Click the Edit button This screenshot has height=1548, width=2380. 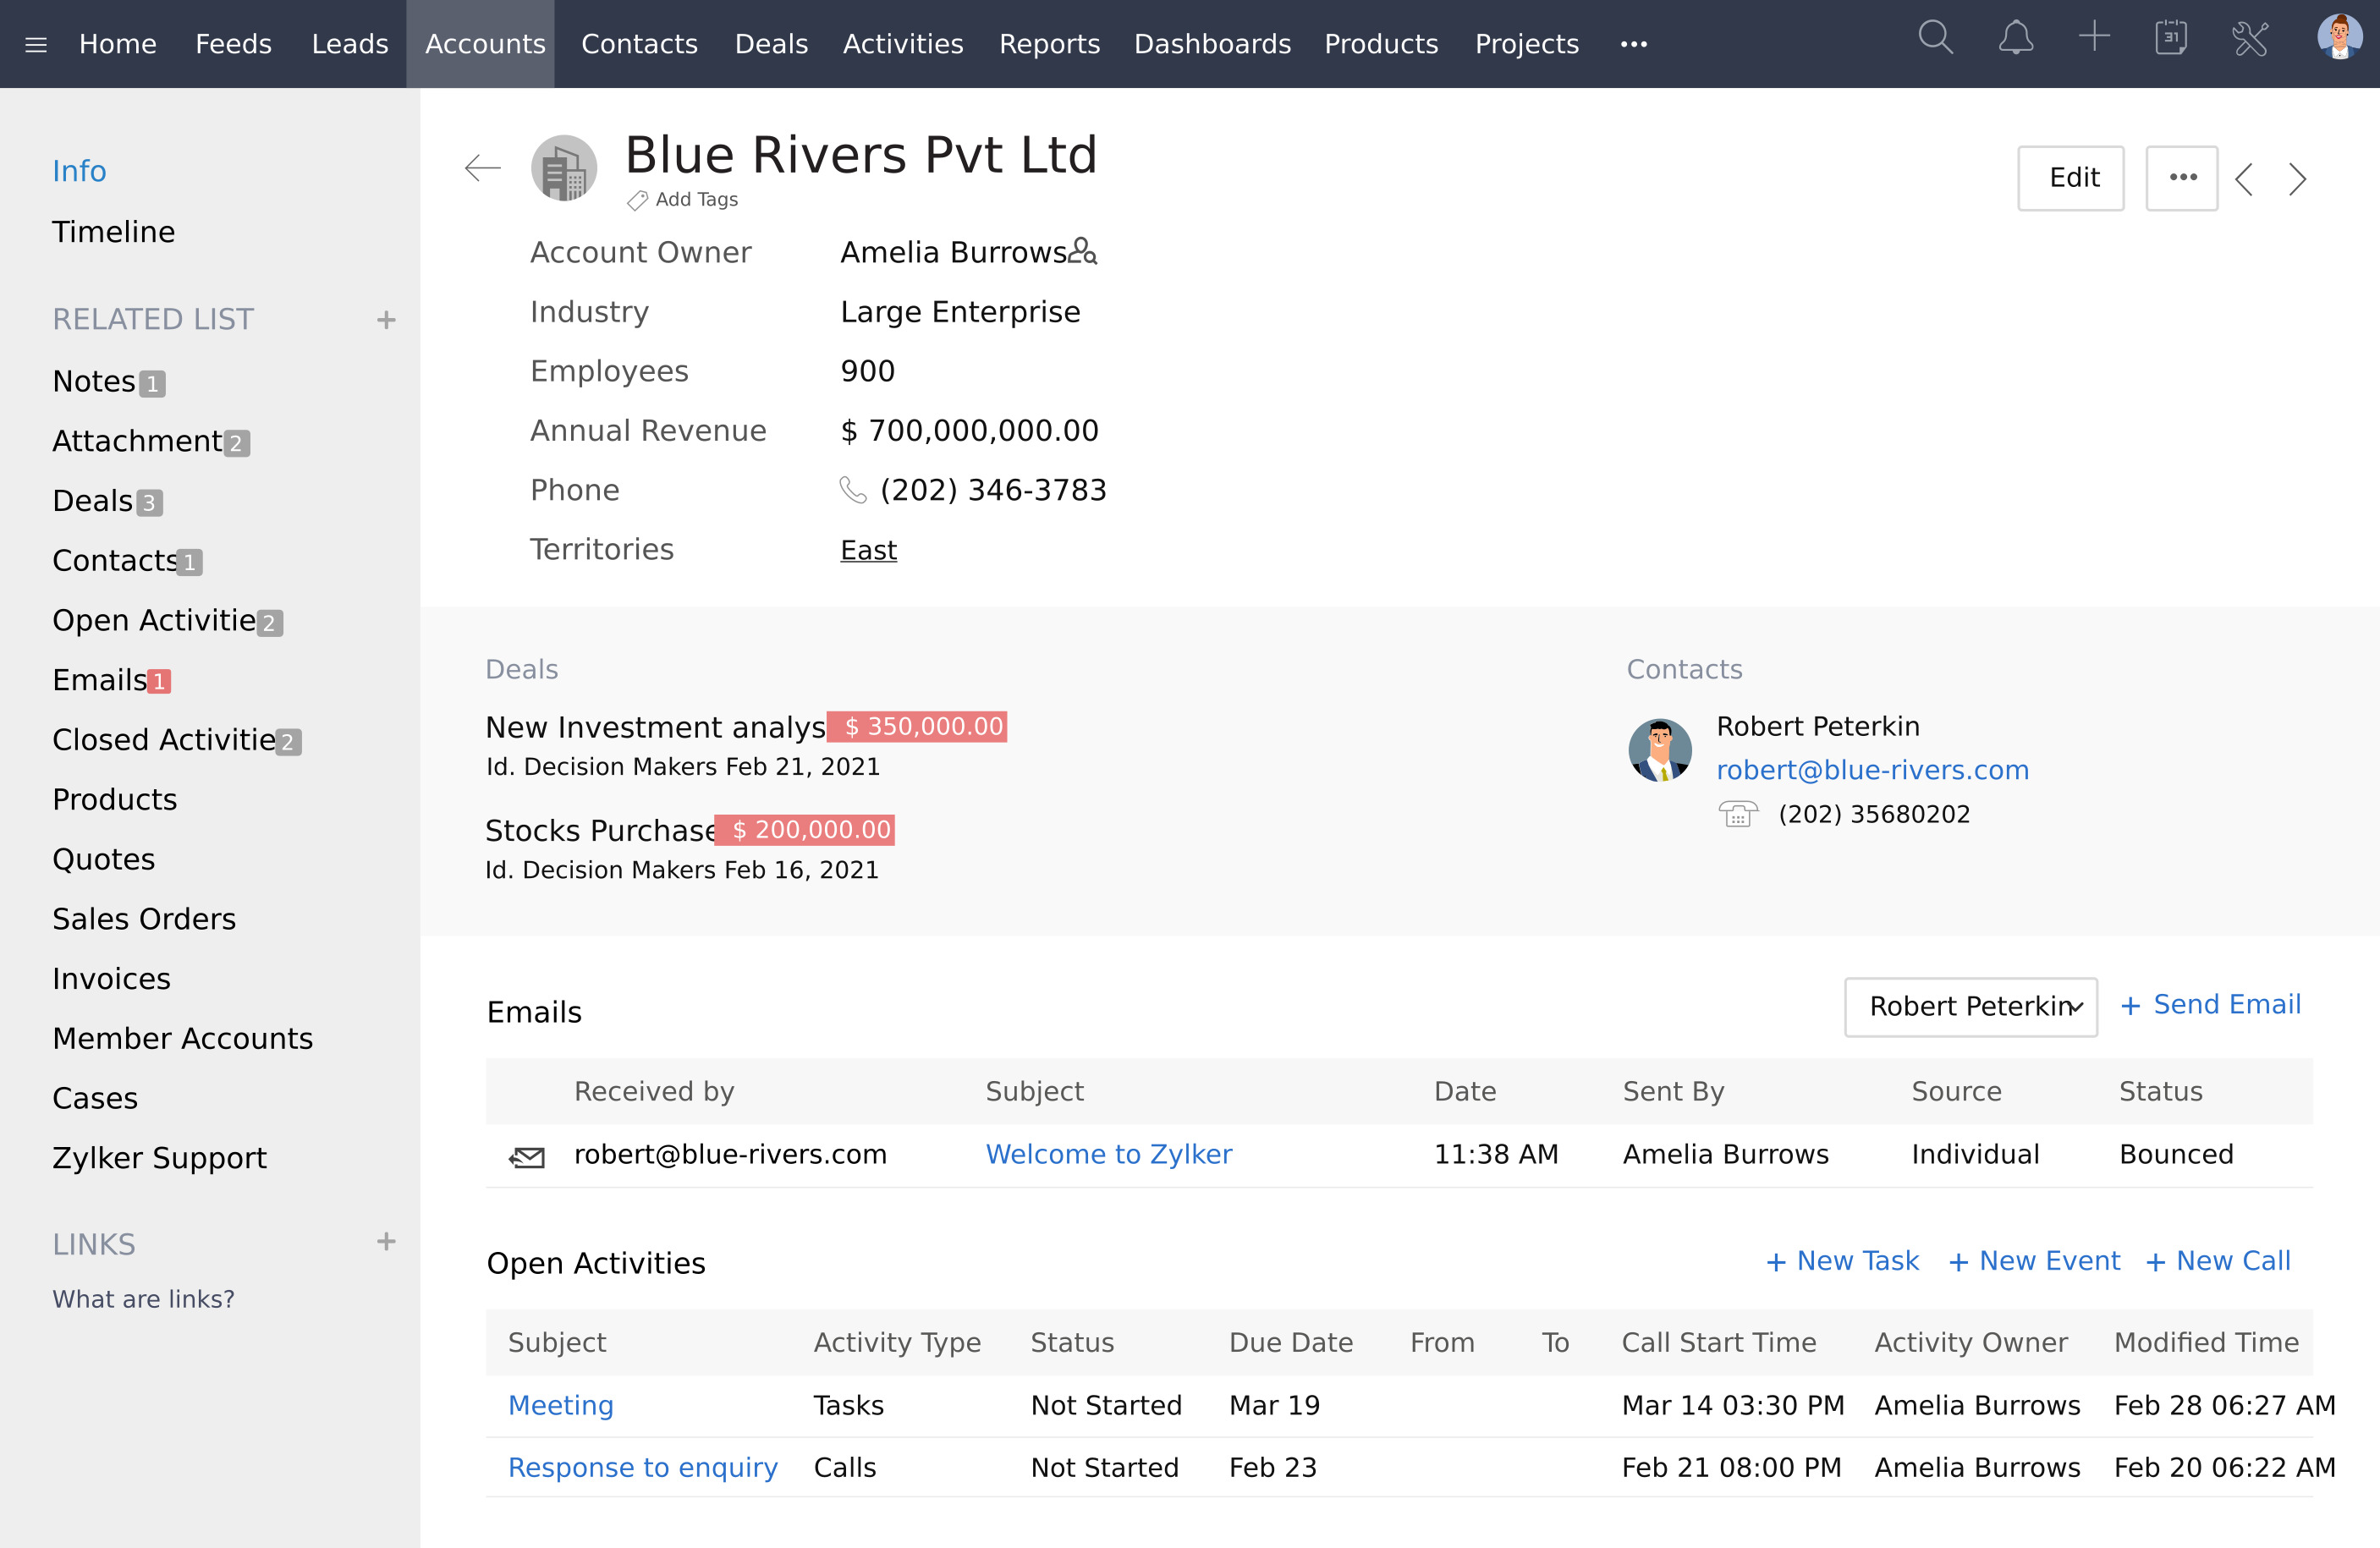tap(2071, 178)
